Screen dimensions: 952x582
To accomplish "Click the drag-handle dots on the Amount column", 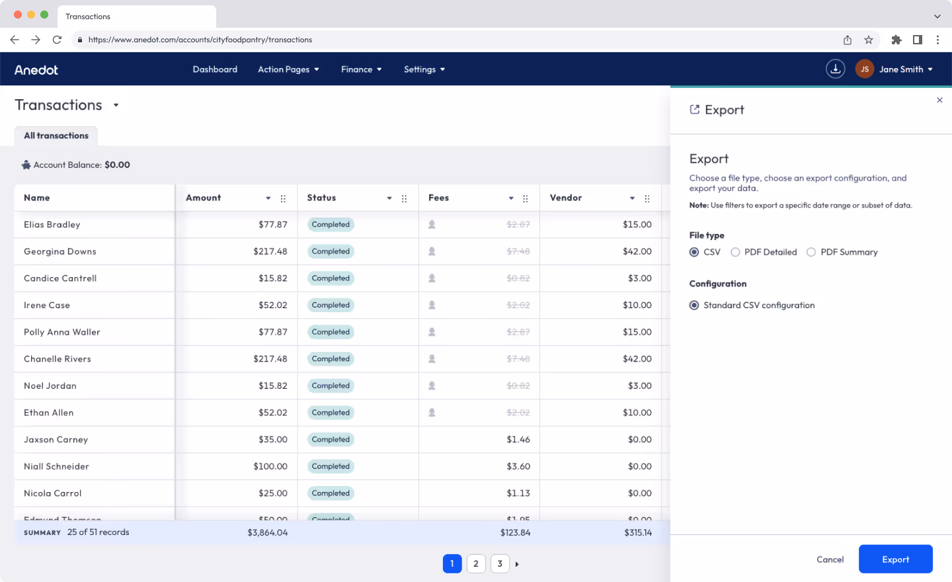I will (283, 198).
